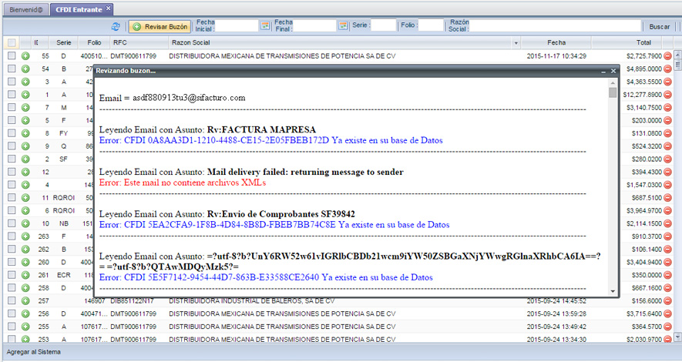Click the red remove icon beside total $364.5700
The width and height of the screenshot is (682, 362).
(x=667, y=327)
